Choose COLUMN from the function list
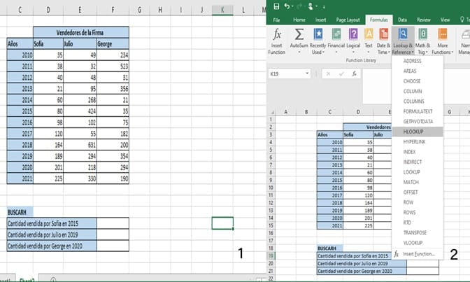Screen dimensions: 470x282 point(418,91)
